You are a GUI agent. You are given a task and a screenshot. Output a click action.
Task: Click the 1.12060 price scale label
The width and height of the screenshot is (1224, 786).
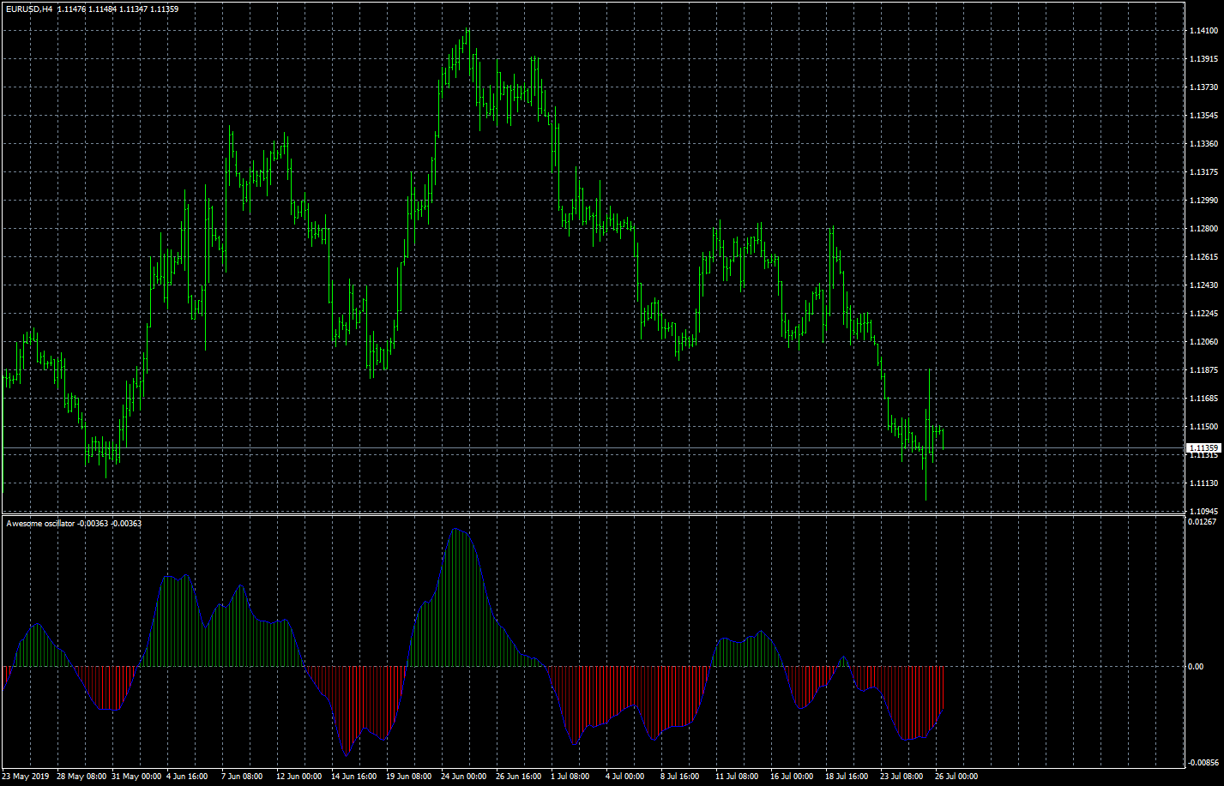[x=1203, y=342]
